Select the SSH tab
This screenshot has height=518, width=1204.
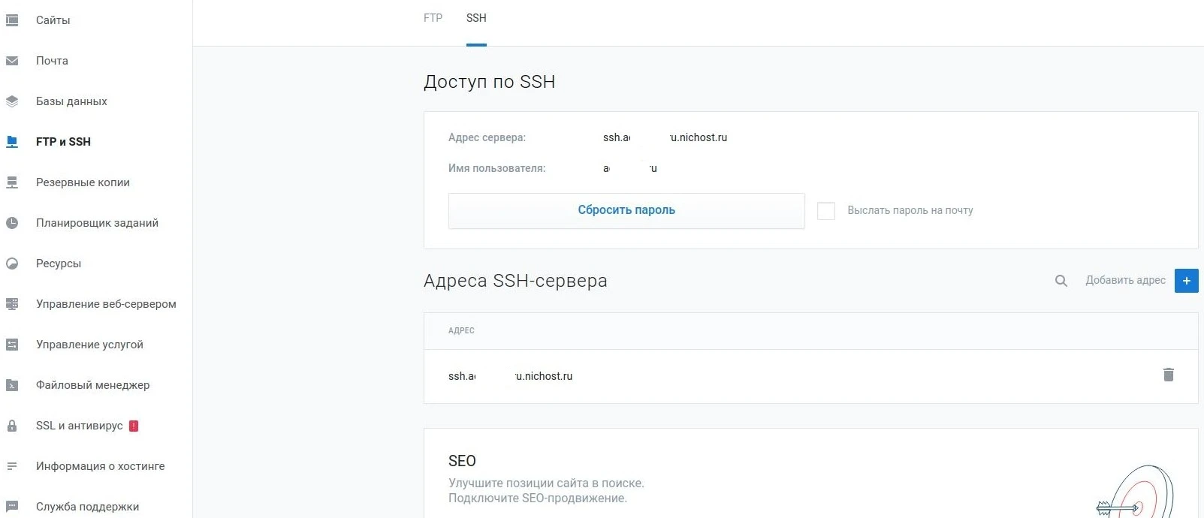tap(476, 18)
